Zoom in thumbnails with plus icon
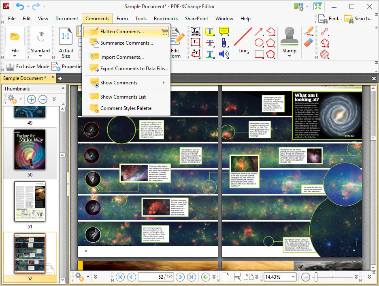This screenshot has width=379, height=286. pos(32,99)
